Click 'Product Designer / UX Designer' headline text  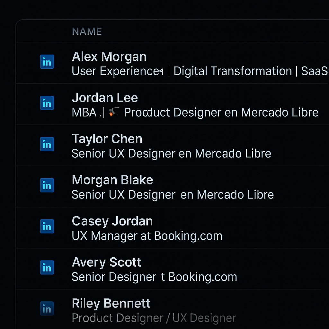(154, 318)
